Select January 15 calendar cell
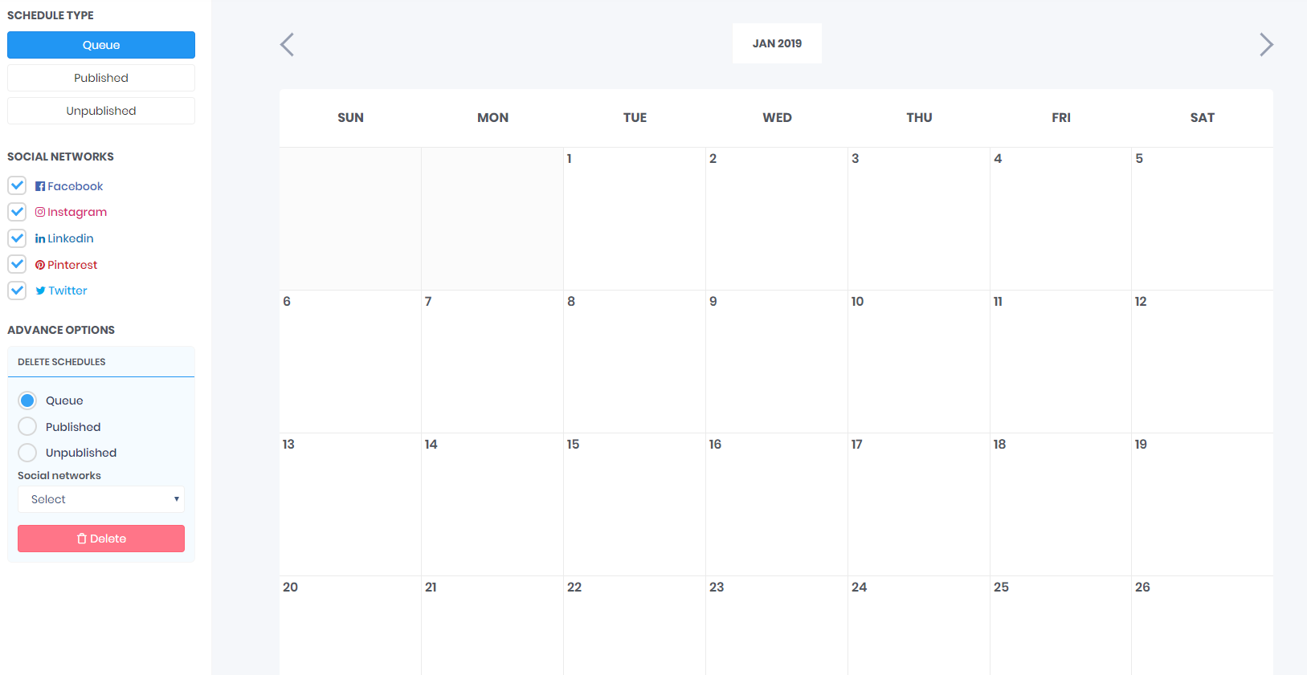The width and height of the screenshot is (1307, 675). click(635, 505)
